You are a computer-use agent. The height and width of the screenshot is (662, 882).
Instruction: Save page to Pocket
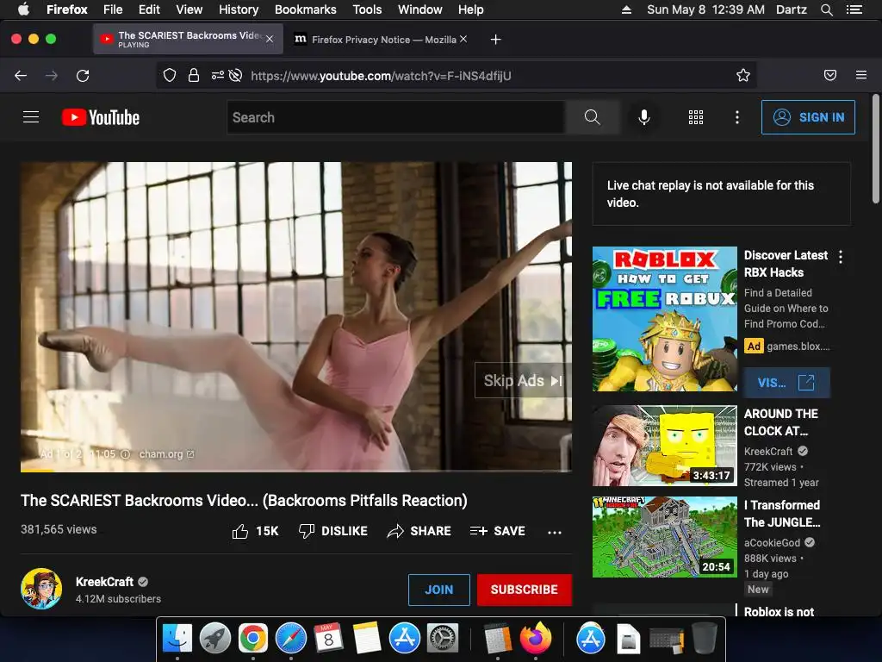point(829,76)
